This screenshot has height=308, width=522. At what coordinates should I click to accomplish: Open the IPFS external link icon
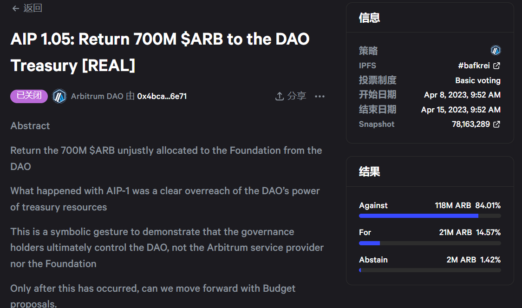pos(496,66)
